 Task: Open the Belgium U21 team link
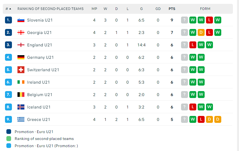(x=40, y=95)
